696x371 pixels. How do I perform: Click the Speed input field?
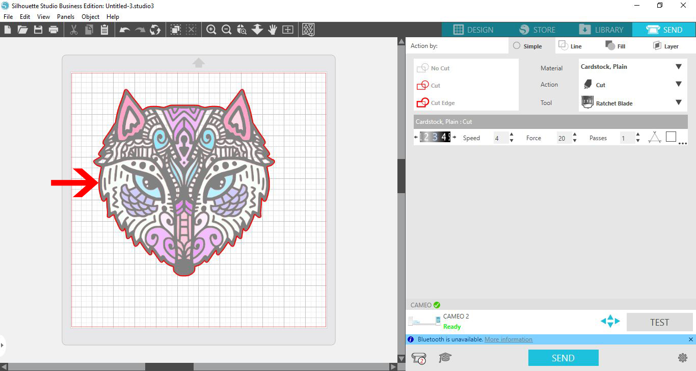[500, 138]
